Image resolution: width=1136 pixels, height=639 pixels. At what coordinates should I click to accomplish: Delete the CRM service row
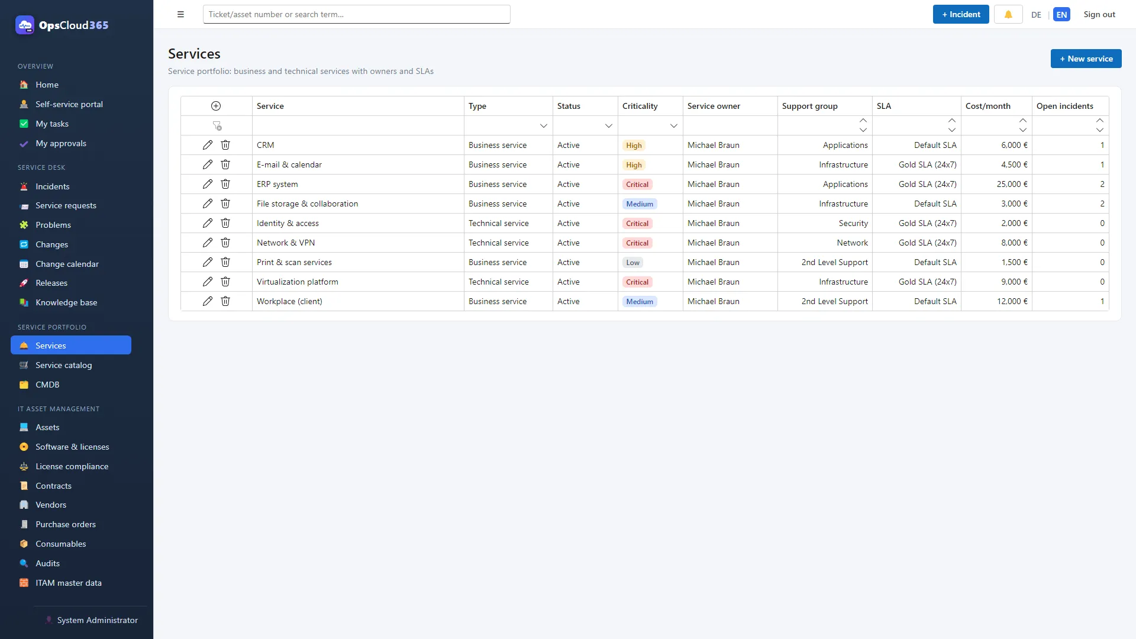(225, 145)
